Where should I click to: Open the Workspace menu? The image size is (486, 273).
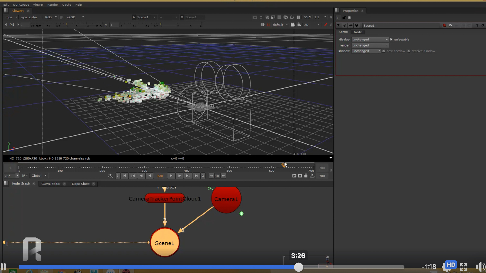pyautogui.click(x=21, y=5)
